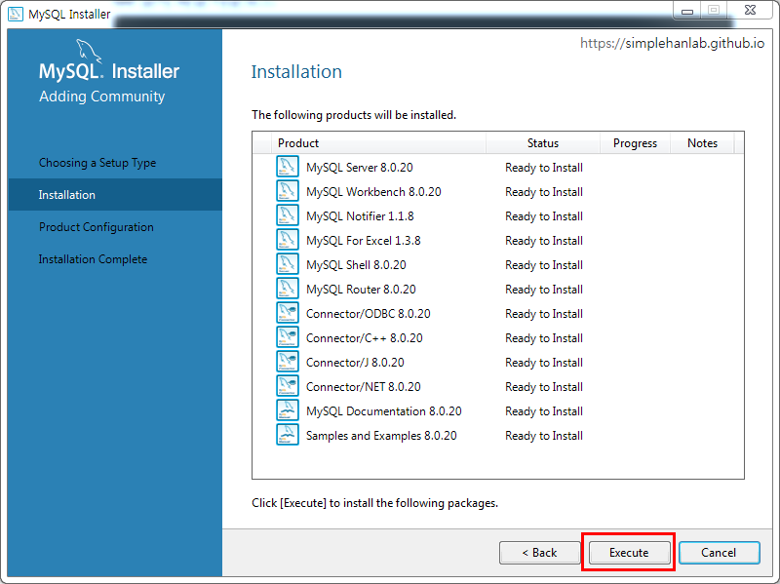The height and width of the screenshot is (584, 780).
Task: Open the Product Configuration step
Action: 96,227
